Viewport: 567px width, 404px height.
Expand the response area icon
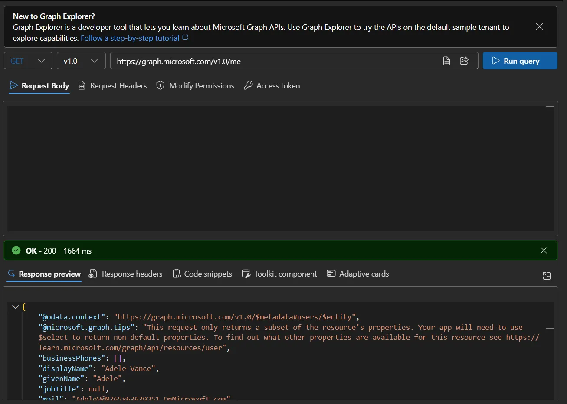point(547,276)
